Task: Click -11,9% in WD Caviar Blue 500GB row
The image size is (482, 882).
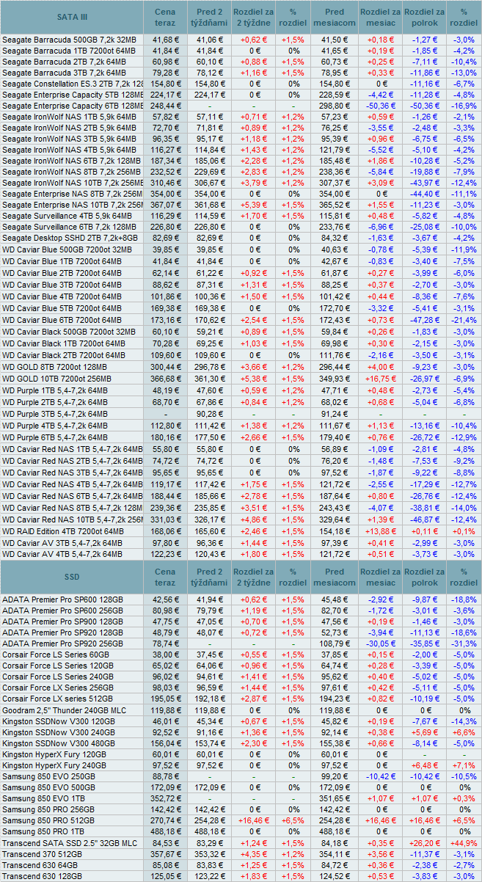Action: tap(463, 251)
